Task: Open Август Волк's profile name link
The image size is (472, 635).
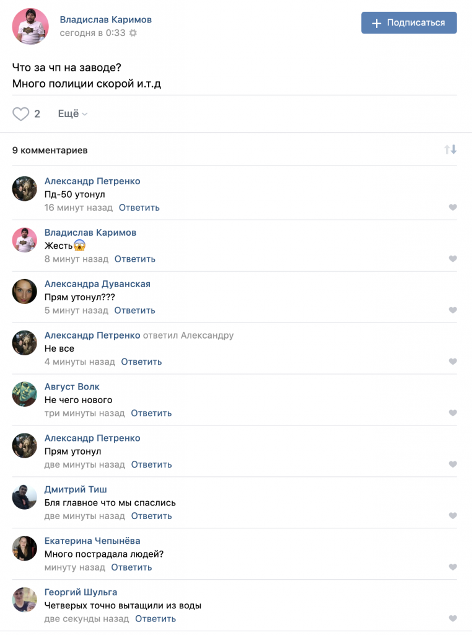Action: (x=72, y=387)
